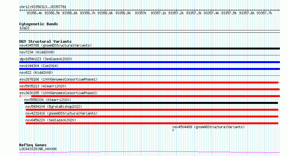Click the chr12:93356313..93357781 region label
289x156 pixels.
pos(43,7)
